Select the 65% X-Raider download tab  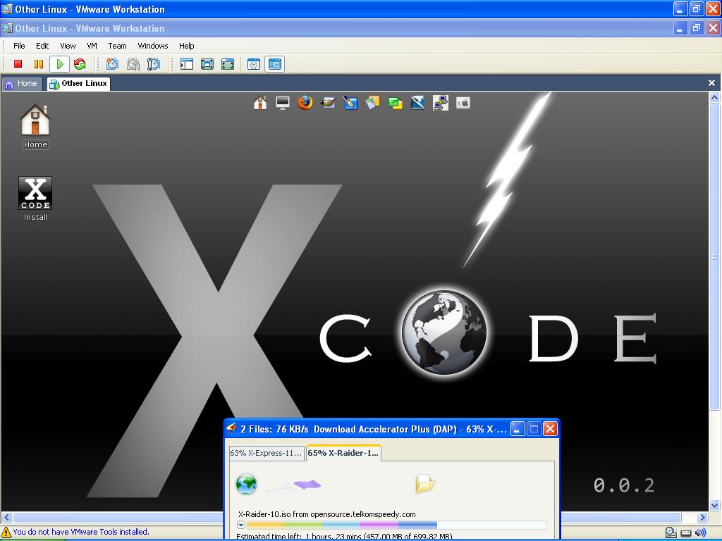(343, 453)
